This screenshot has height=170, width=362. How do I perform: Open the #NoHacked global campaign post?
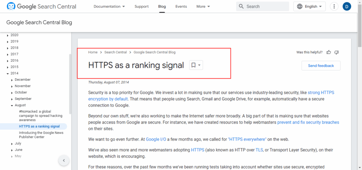(x=41, y=116)
